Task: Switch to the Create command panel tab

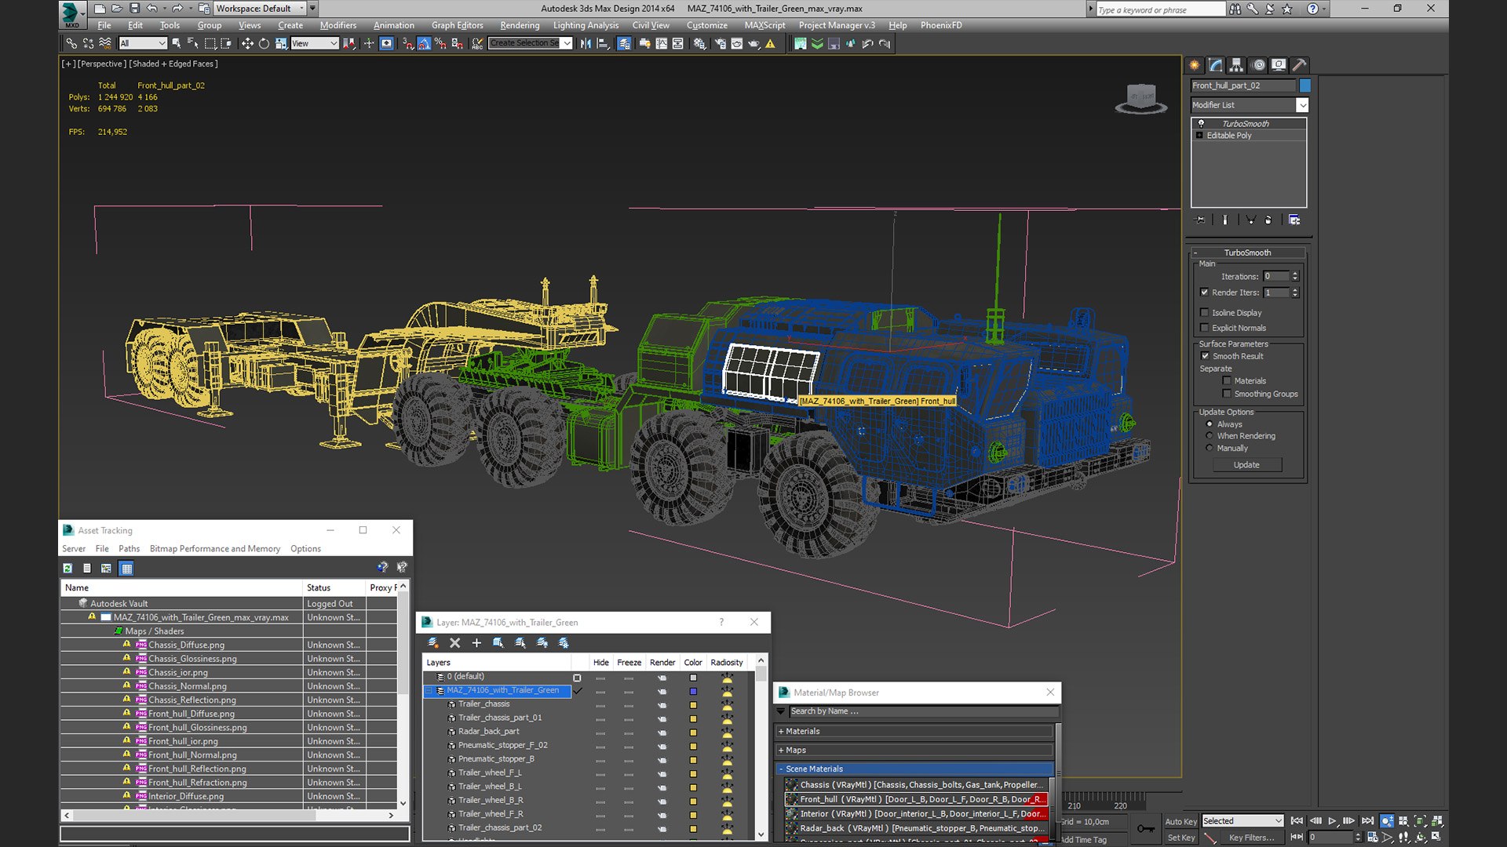Action: point(1194,65)
